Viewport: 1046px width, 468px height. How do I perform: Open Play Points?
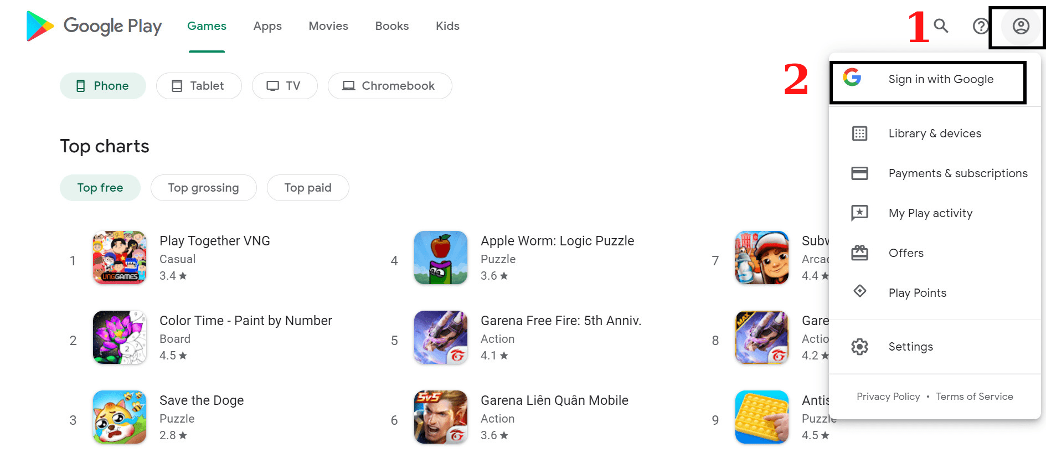pyautogui.click(x=917, y=292)
